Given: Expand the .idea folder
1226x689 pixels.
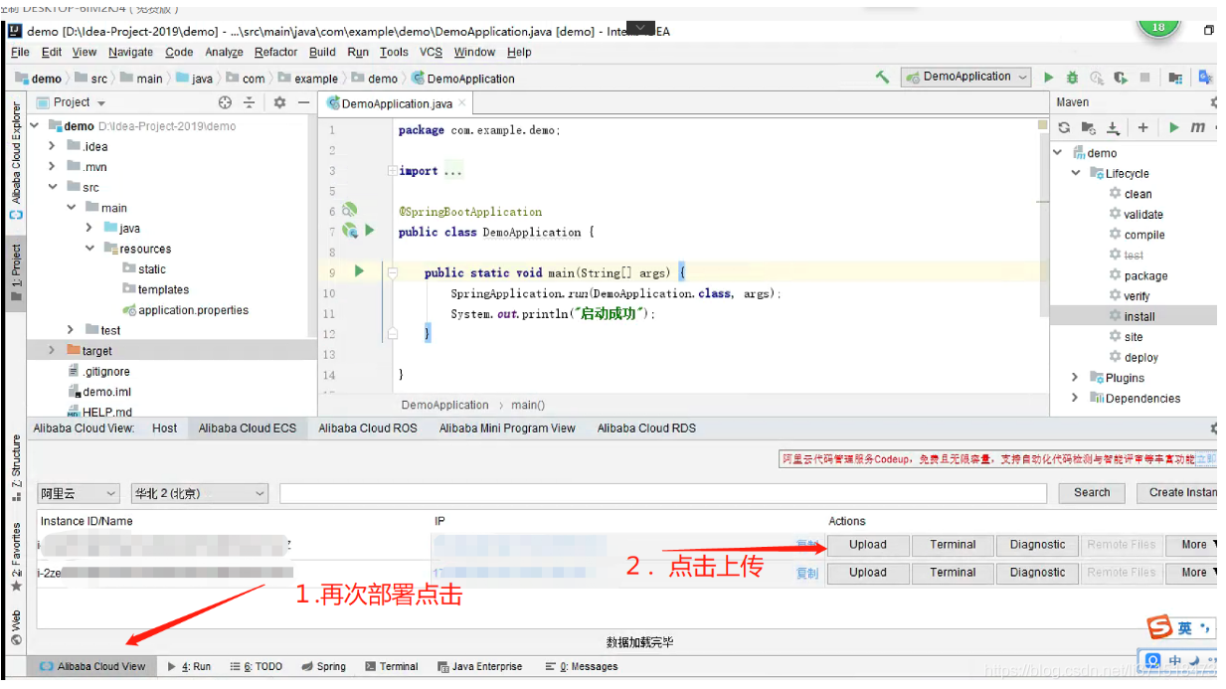Looking at the screenshot, I should (53, 146).
